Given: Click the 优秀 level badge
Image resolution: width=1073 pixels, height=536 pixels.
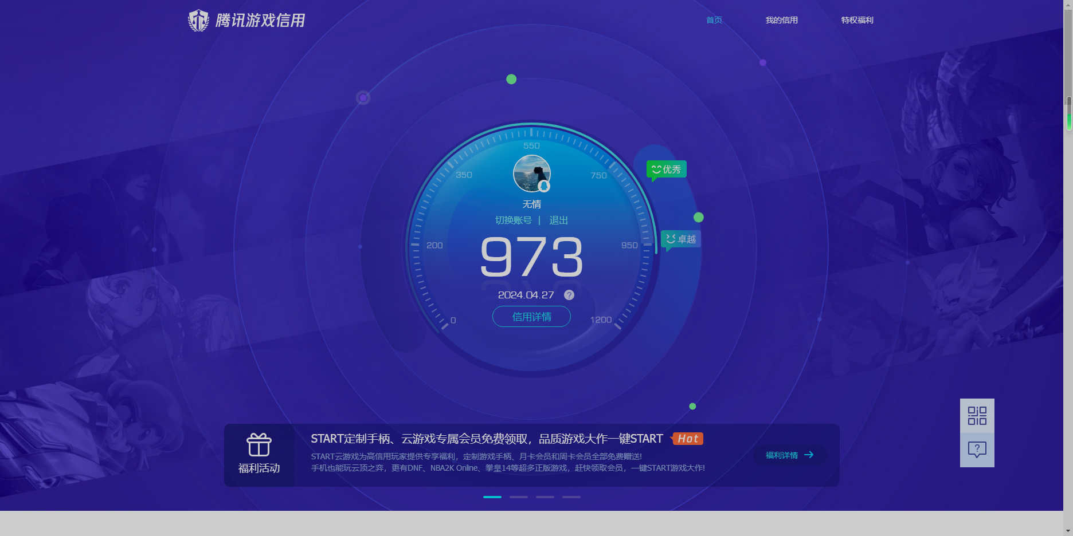Looking at the screenshot, I should pyautogui.click(x=667, y=170).
